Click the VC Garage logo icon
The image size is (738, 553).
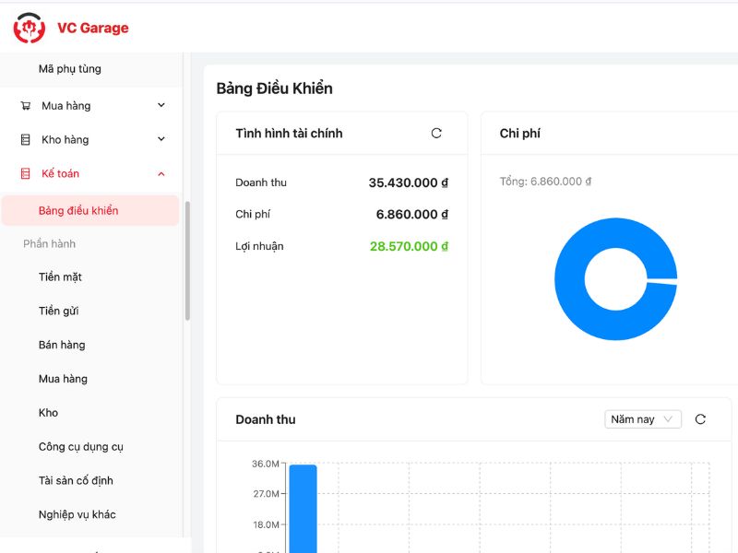(x=29, y=28)
